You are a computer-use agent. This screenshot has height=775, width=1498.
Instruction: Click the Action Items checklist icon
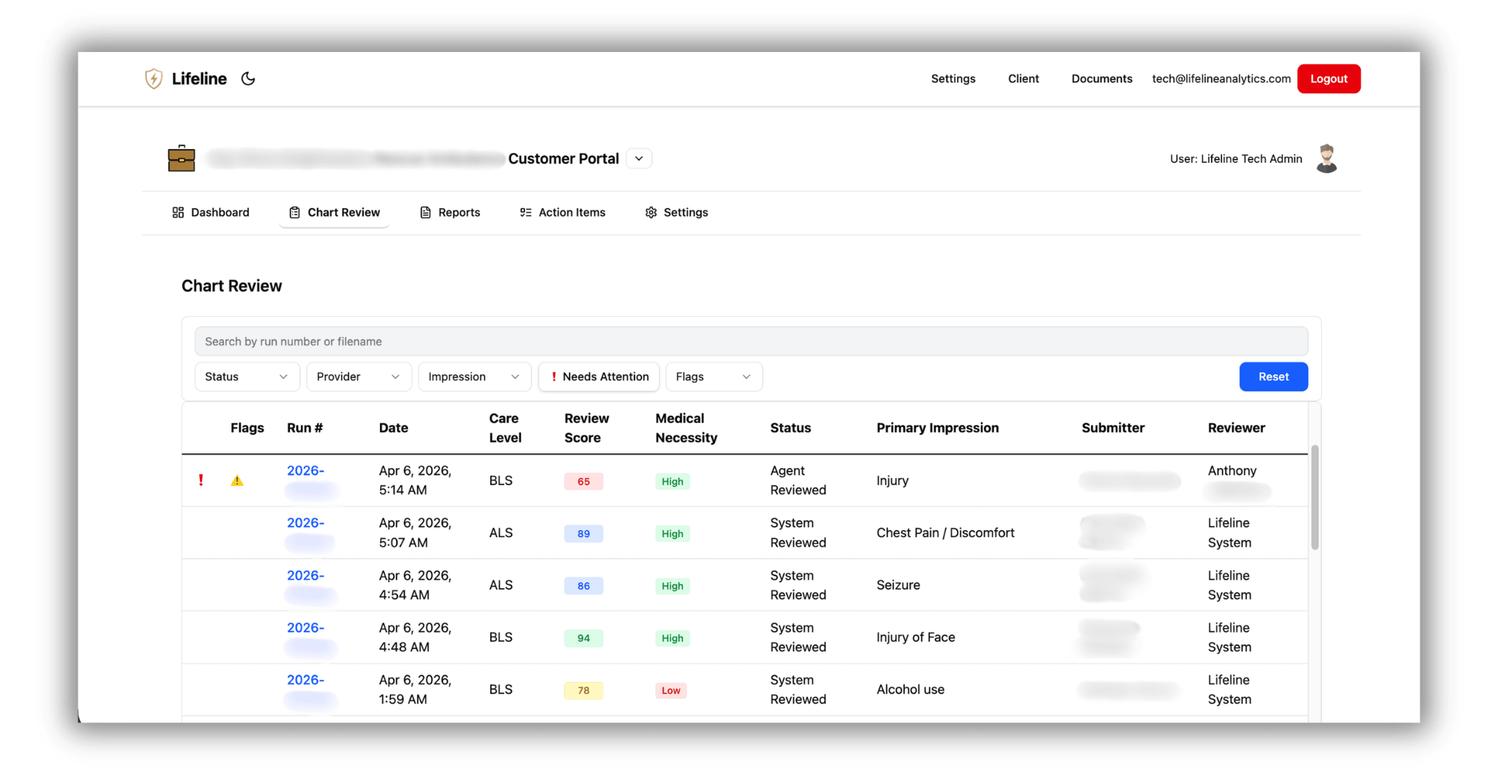526,212
